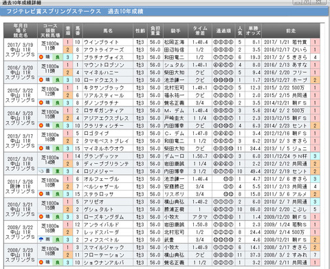Click the 負担重量 column header
Screen dimensions: 330x269
pos(155,31)
